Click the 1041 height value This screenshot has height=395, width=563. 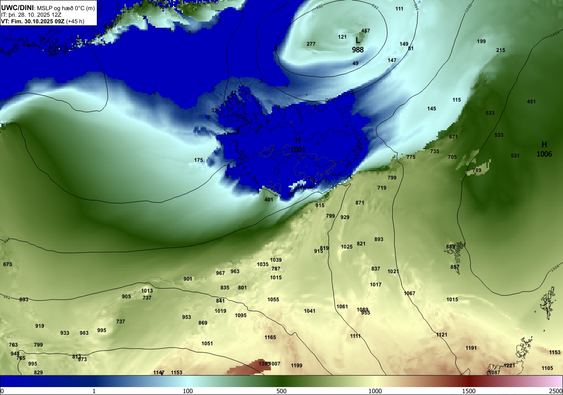click(x=310, y=311)
